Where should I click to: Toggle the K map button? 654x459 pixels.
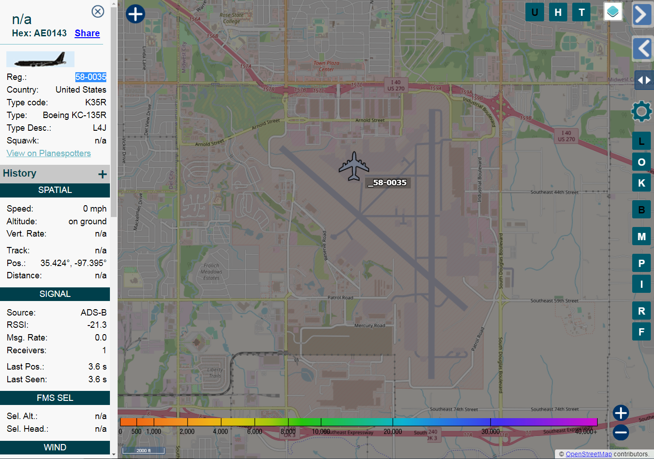point(641,183)
